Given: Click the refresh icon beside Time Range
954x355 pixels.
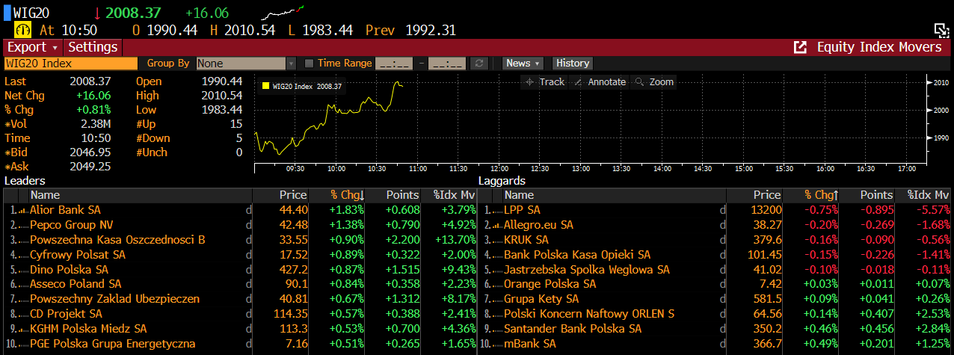Looking at the screenshot, I should 480,64.
